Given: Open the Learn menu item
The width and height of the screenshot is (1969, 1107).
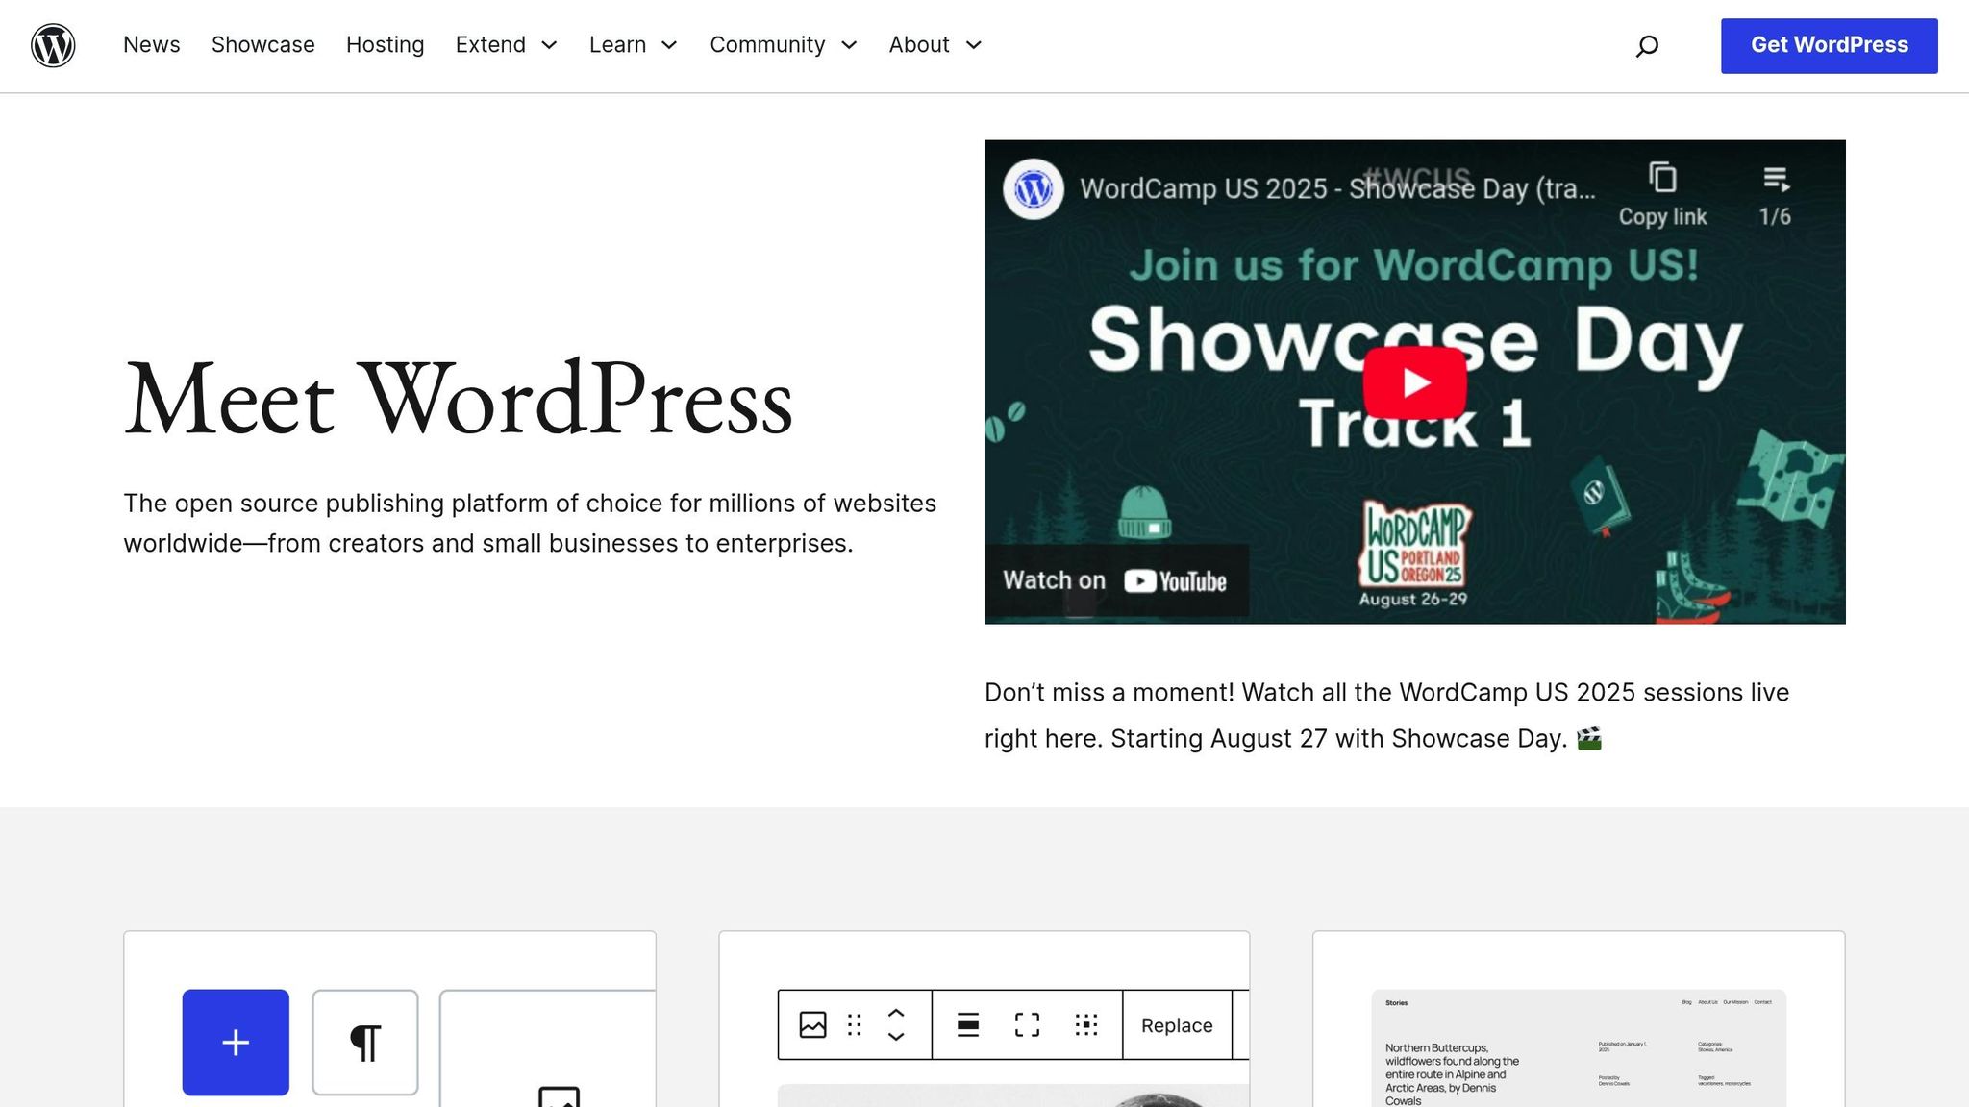Looking at the screenshot, I should coord(617,45).
